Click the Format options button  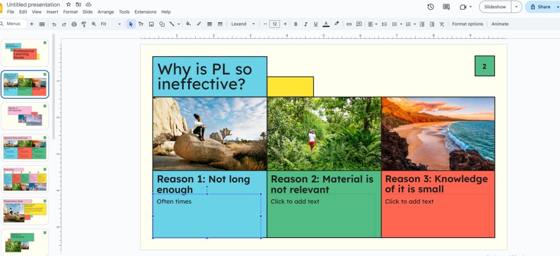[468, 24]
